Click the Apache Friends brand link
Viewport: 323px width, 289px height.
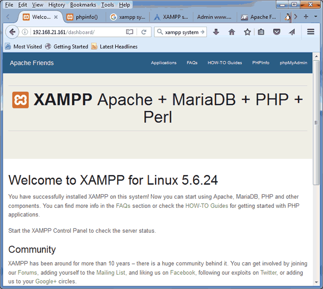pos(32,63)
